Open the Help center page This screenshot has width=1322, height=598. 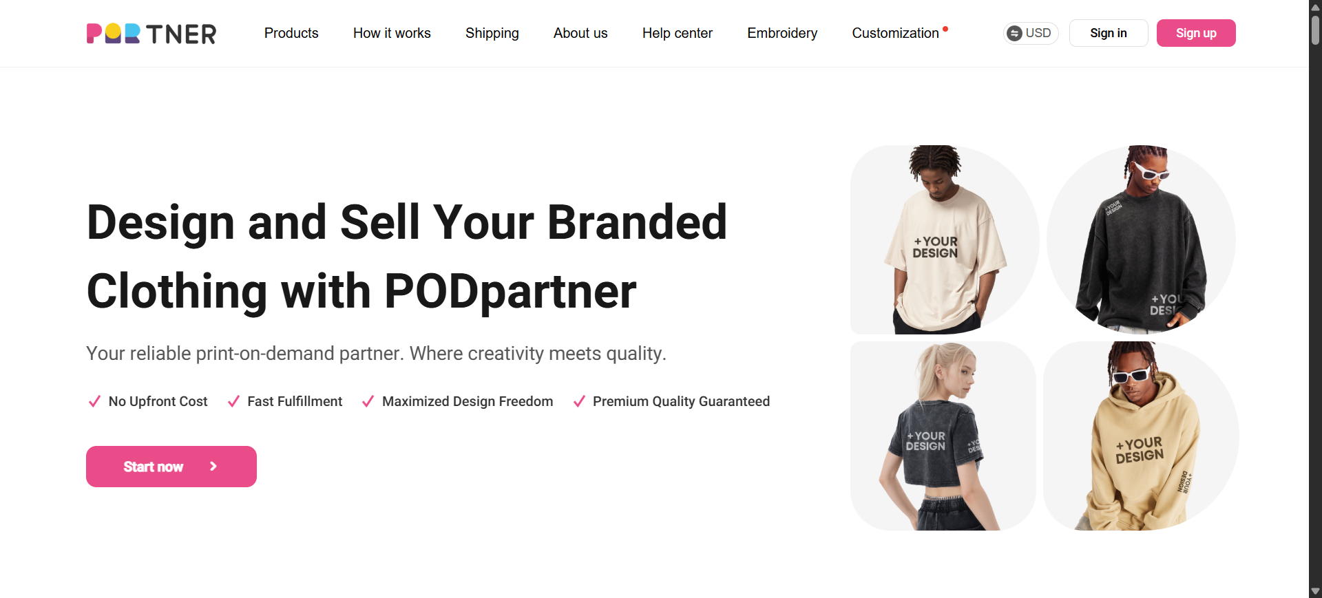click(x=678, y=33)
